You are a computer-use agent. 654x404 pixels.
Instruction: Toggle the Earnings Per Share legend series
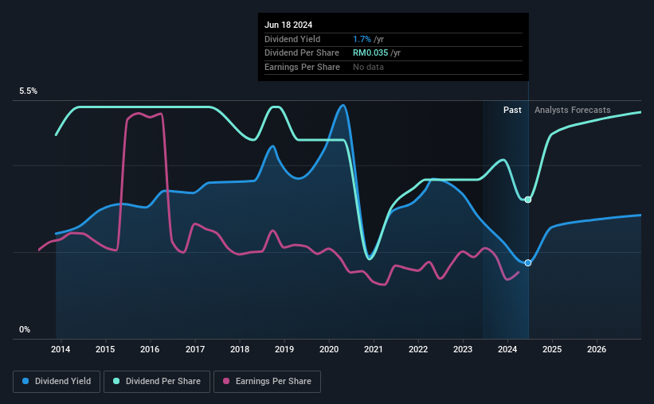coord(267,382)
